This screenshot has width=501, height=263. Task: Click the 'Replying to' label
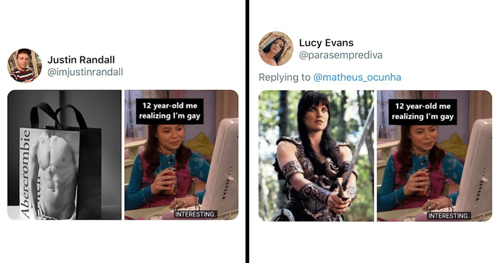click(x=284, y=77)
